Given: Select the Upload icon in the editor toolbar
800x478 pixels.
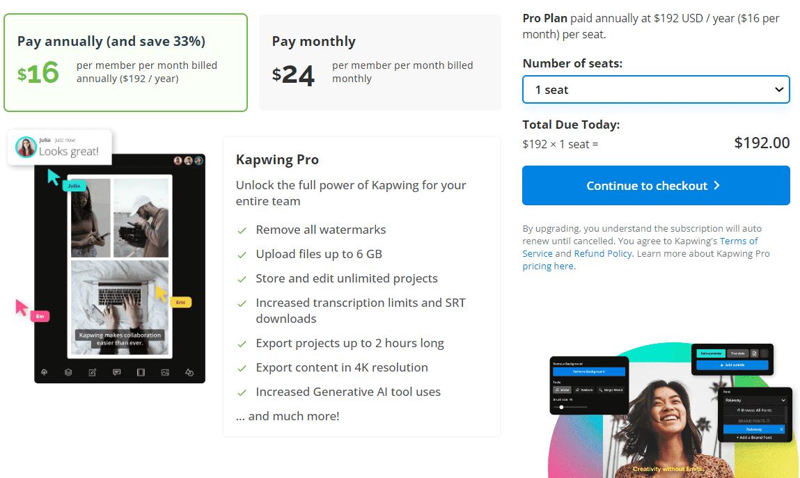Looking at the screenshot, I should point(44,372).
